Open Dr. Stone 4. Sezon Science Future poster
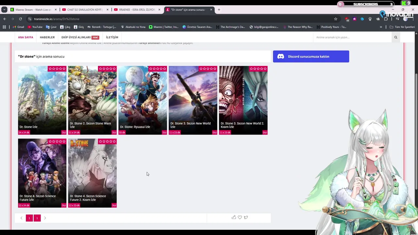 42,173
